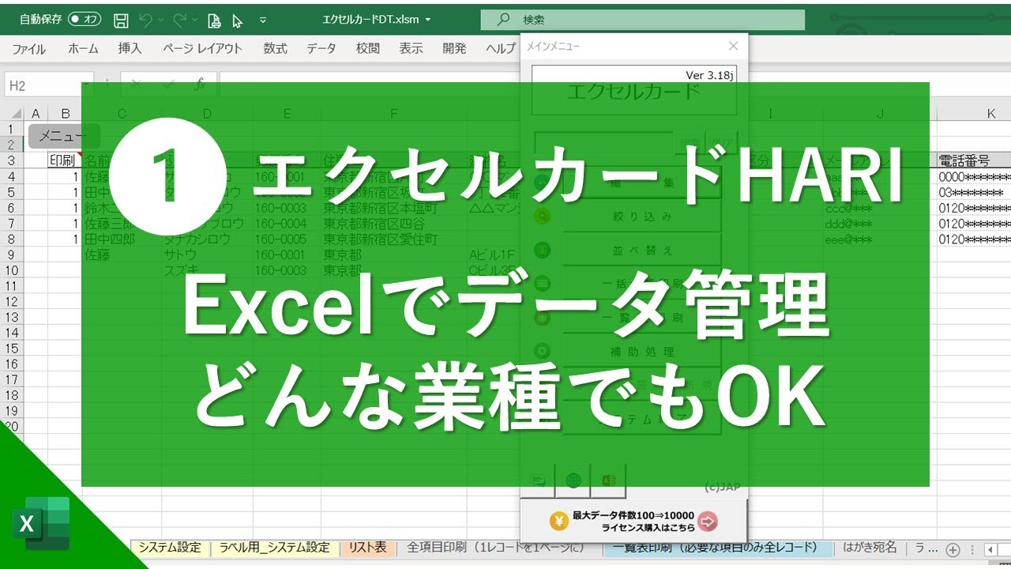Click the Redo arrow icon
Screen dimensions: 1011x569
179,21
